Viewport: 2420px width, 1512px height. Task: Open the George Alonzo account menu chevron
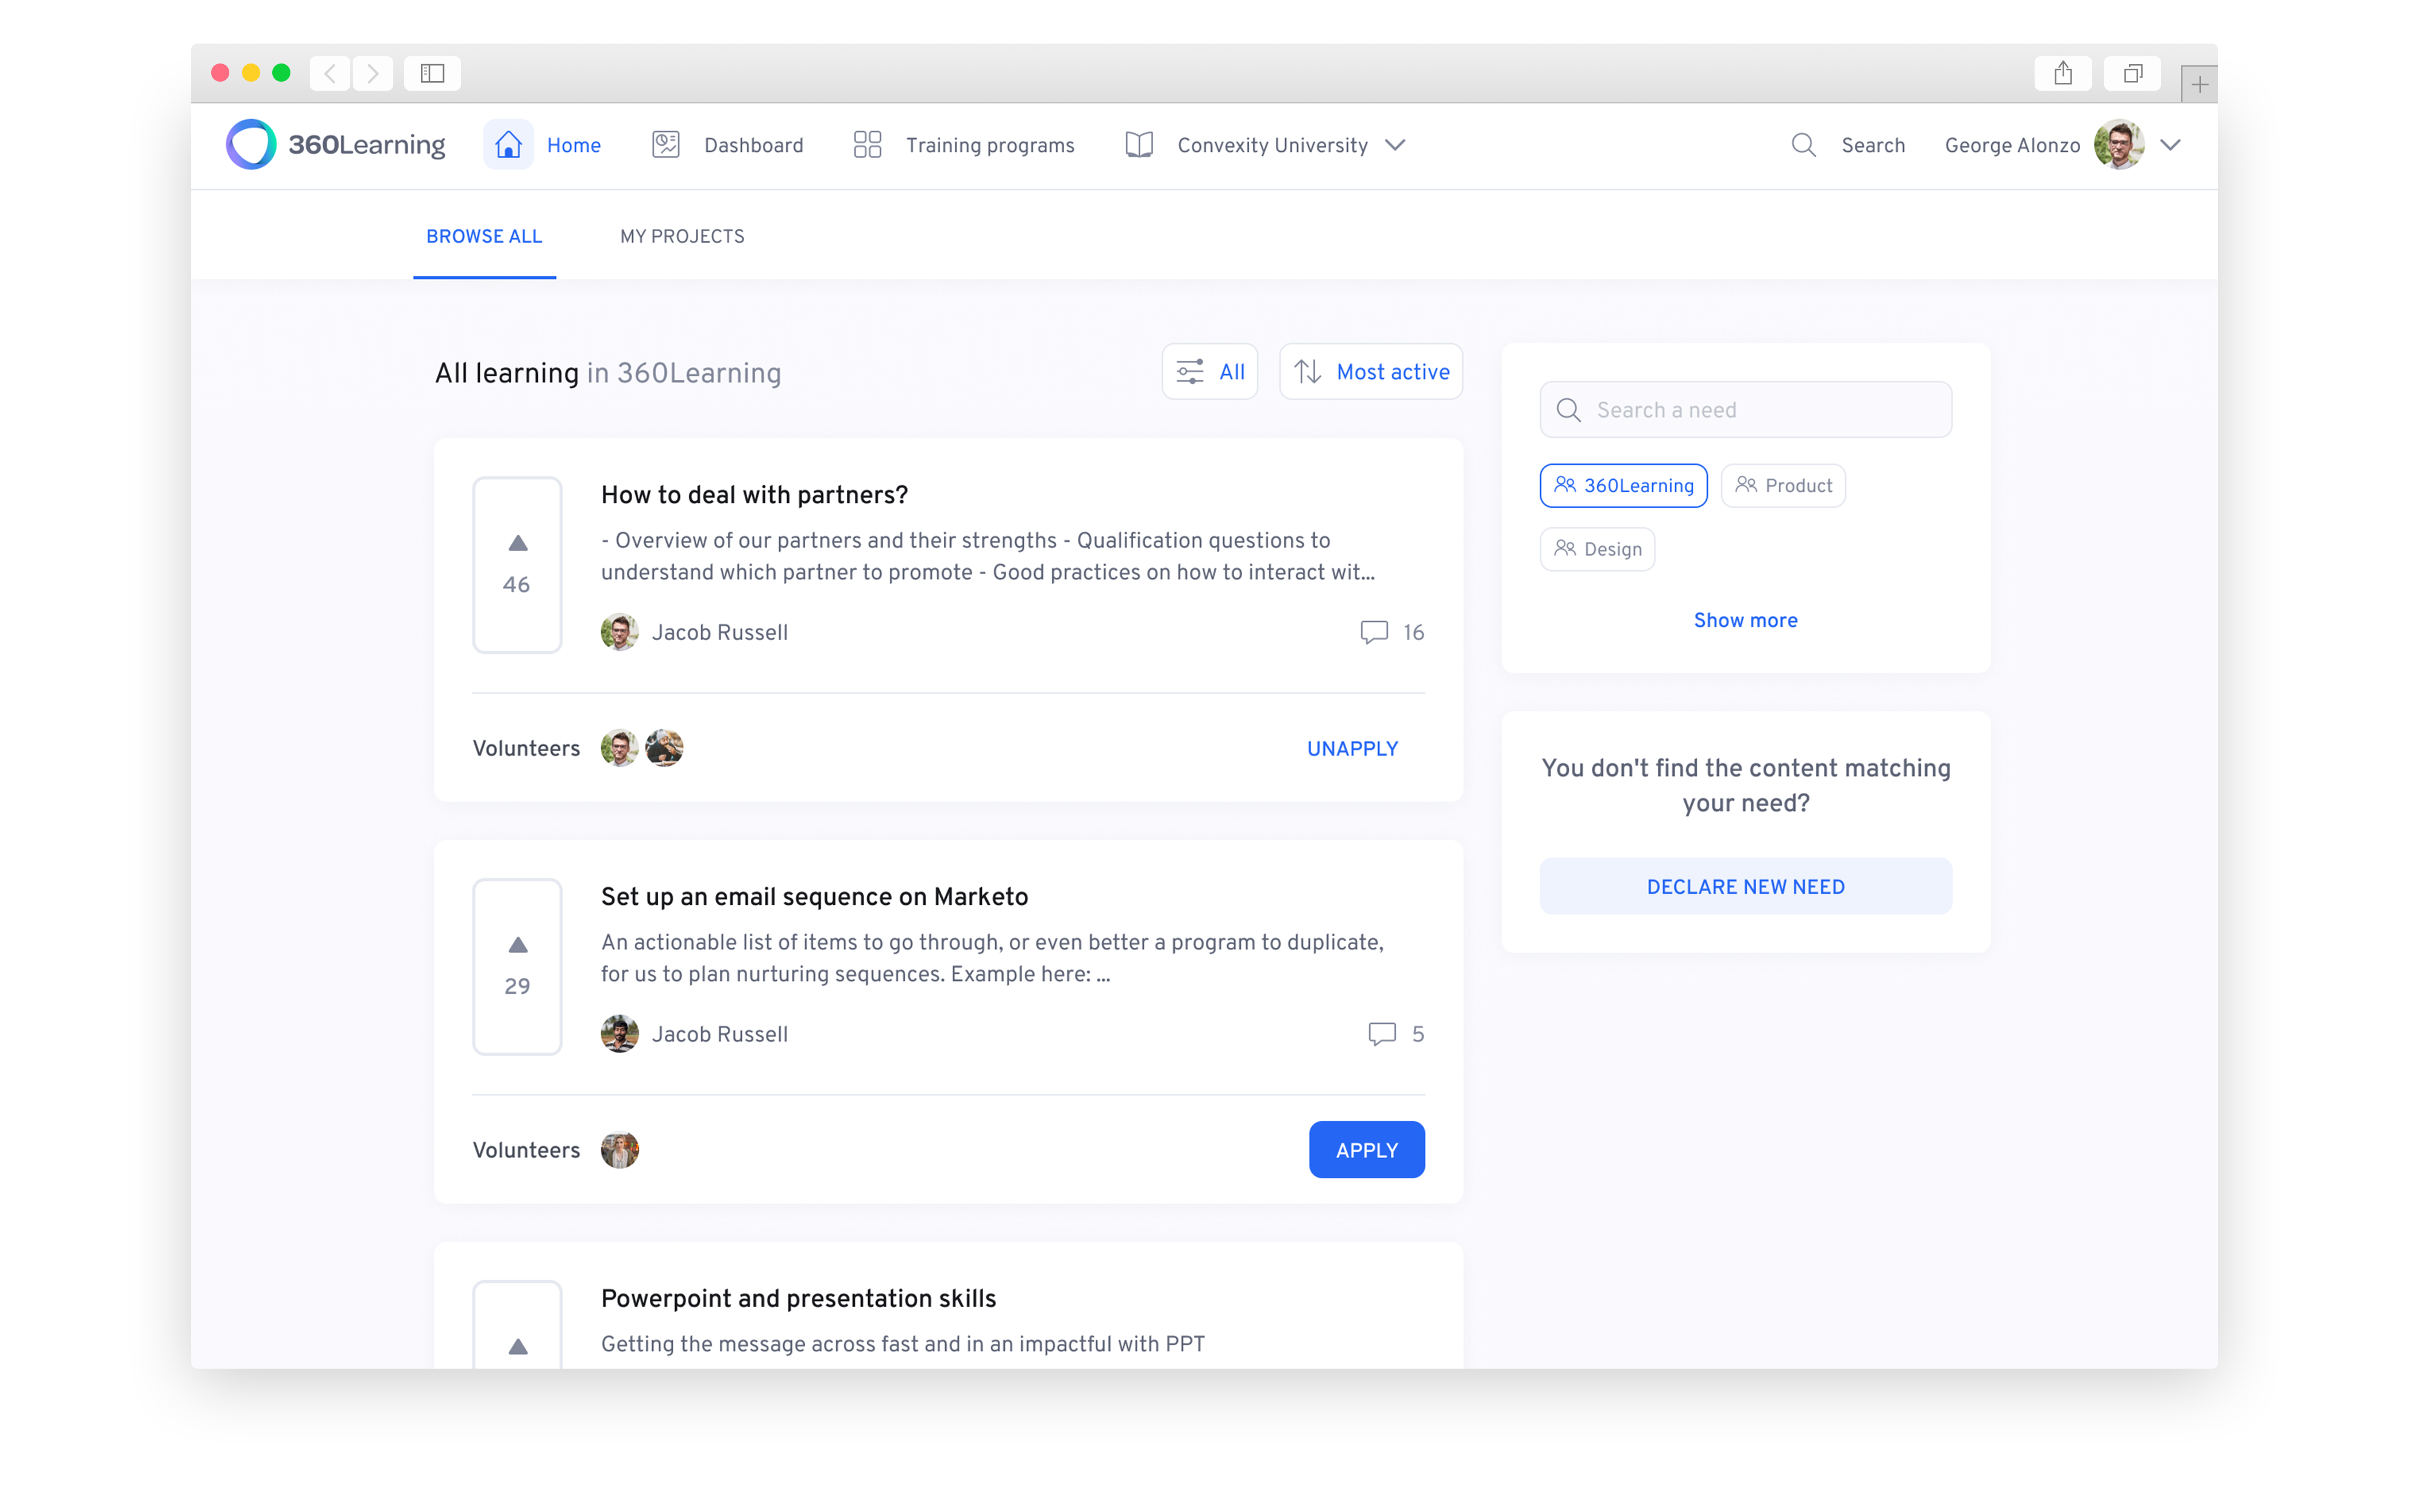pyautogui.click(x=2170, y=145)
